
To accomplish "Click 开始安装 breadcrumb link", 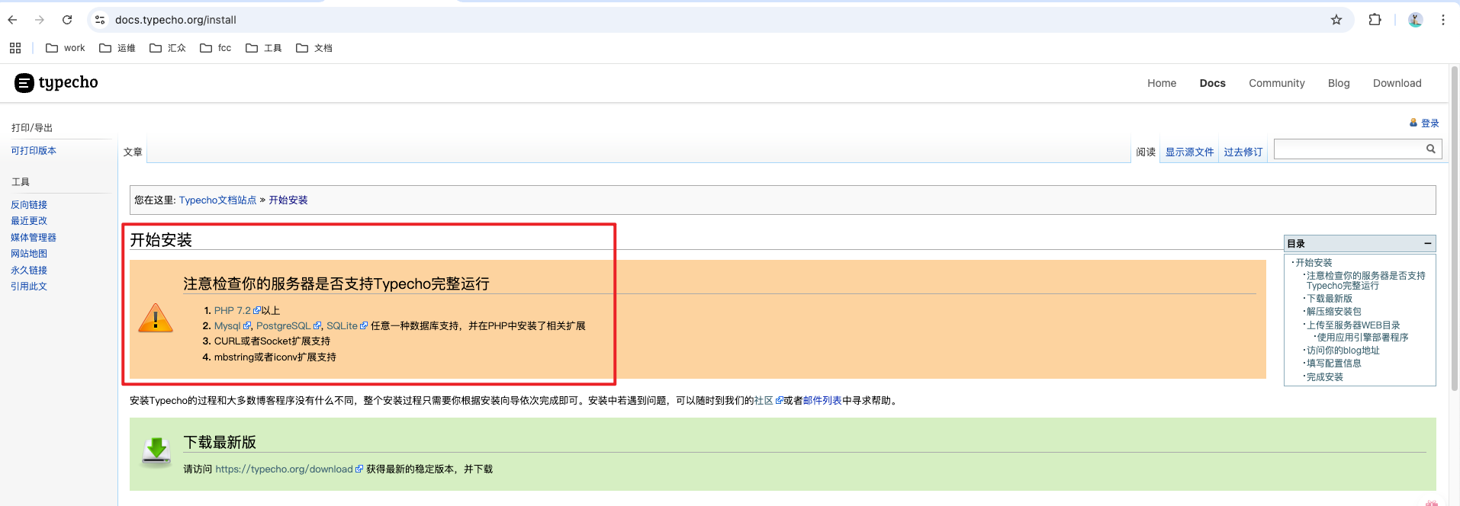I will point(288,200).
